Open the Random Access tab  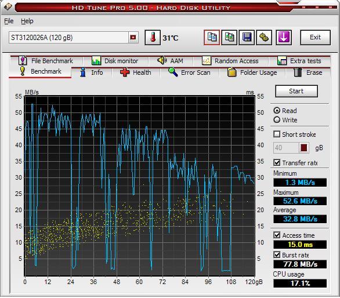pyautogui.click(x=230, y=61)
